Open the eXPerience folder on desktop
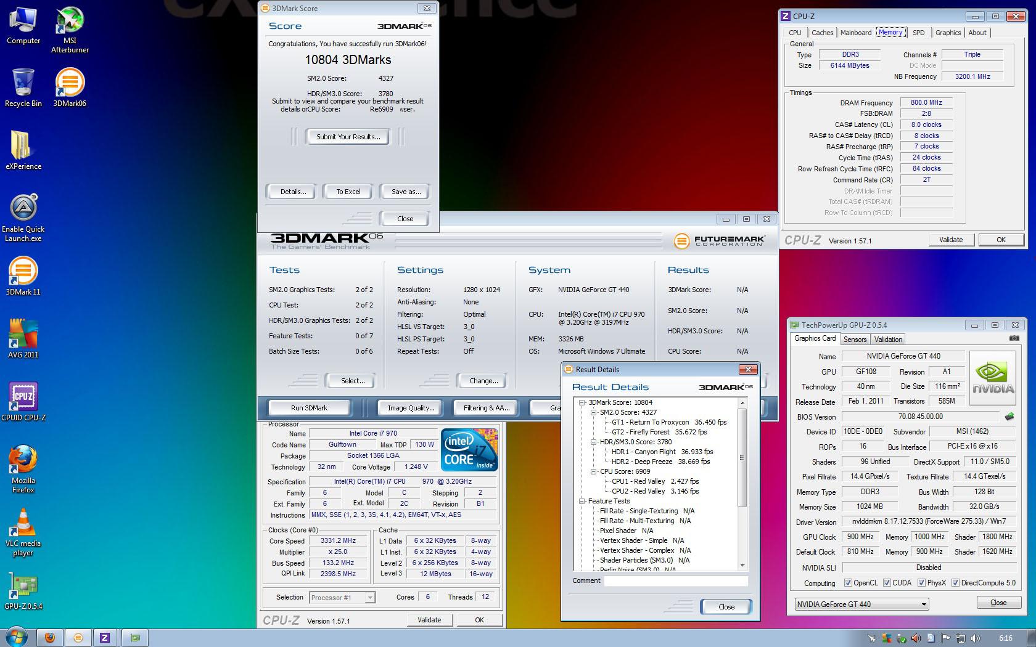This screenshot has width=1036, height=647. coord(23,150)
